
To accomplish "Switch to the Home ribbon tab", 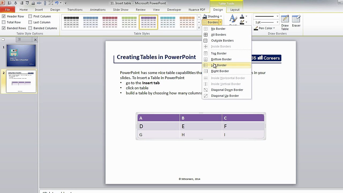I will click(24, 10).
